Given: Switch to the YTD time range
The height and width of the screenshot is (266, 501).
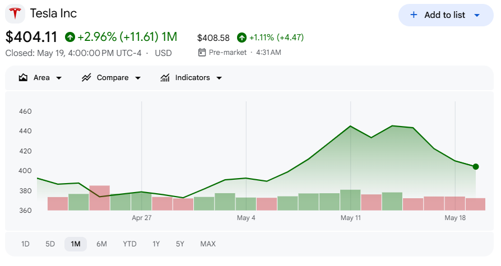Looking at the screenshot, I should [129, 244].
